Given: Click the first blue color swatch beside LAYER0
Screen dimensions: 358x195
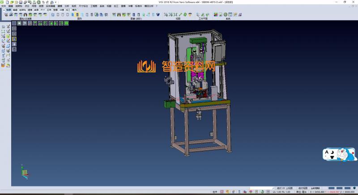Looking at the screenshot, I should [x=332, y=188].
